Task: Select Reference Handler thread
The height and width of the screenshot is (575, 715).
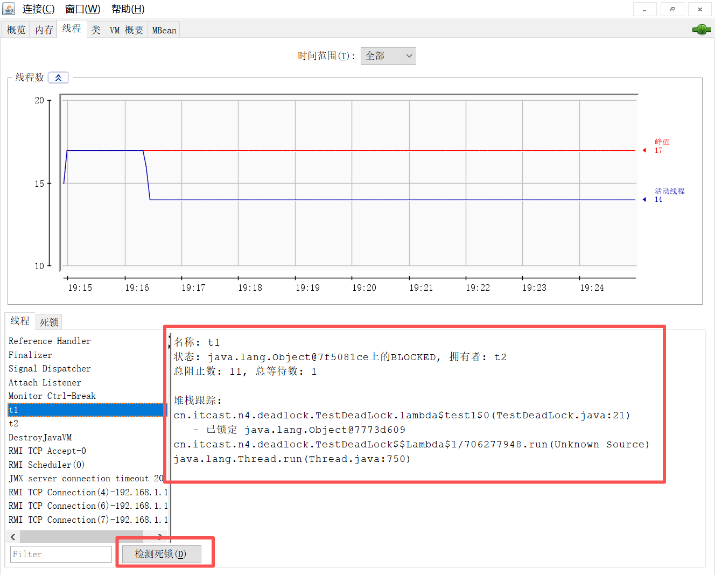Action: point(87,341)
